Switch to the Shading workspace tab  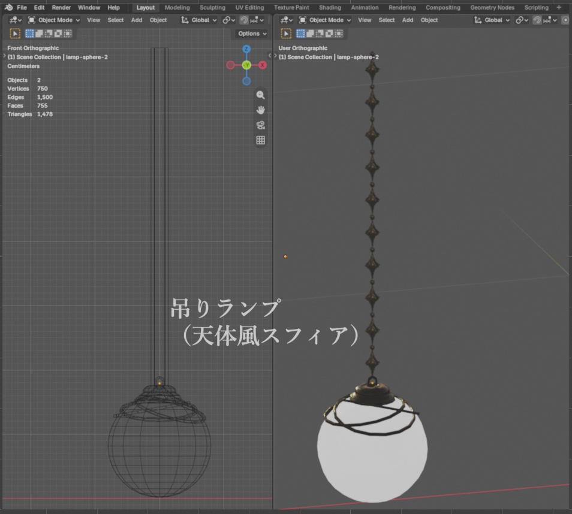click(x=330, y=7)
